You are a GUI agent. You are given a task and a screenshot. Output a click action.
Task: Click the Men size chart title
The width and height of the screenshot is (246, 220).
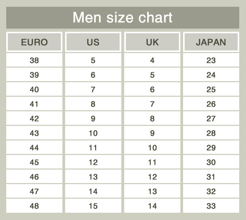(x=123, y=18)
